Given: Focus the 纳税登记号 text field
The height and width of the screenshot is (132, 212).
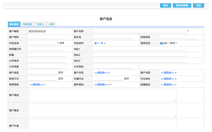Looking at the screenshot, I should pos(47,49).
